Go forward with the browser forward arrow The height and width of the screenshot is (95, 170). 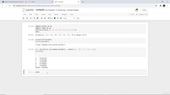(x=6, y=6)
